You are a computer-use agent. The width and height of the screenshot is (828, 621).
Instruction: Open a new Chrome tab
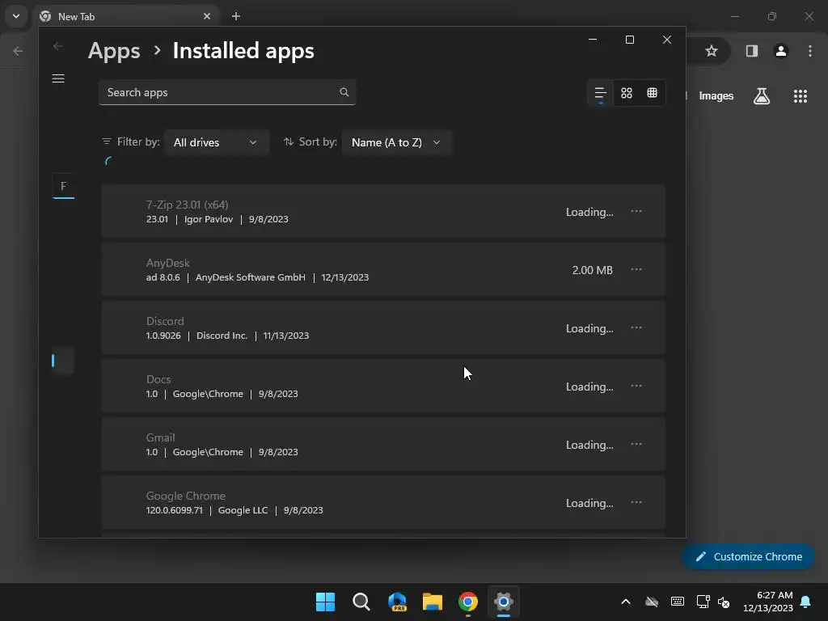(236, 16)
